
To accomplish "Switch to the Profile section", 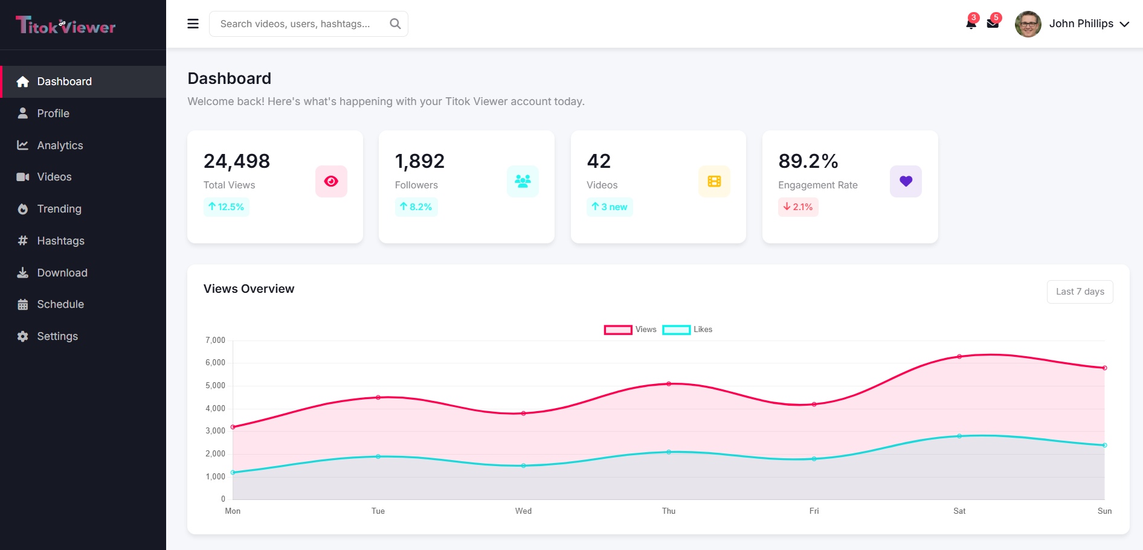I will point(53,113).
